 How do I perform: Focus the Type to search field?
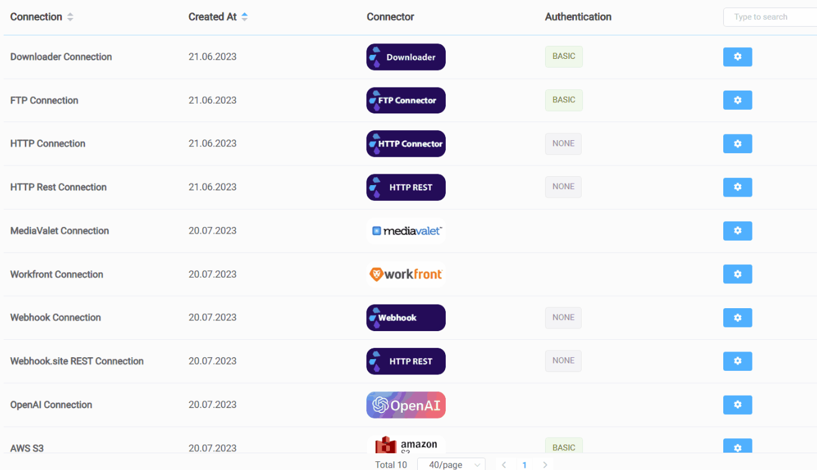click(770, 17)
